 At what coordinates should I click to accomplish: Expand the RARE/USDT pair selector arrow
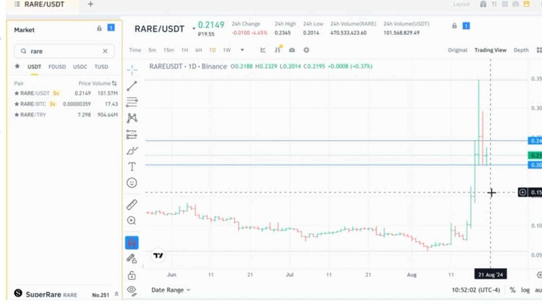click(194, 29)
